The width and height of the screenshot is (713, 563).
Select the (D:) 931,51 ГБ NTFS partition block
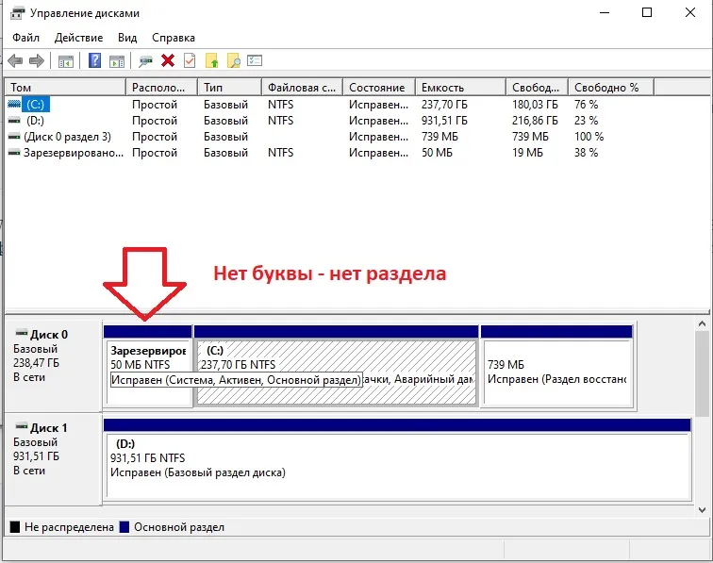coord(398,459)
